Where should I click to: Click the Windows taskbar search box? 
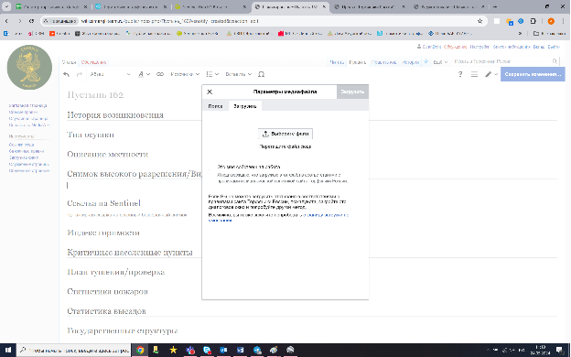[73, 350]
